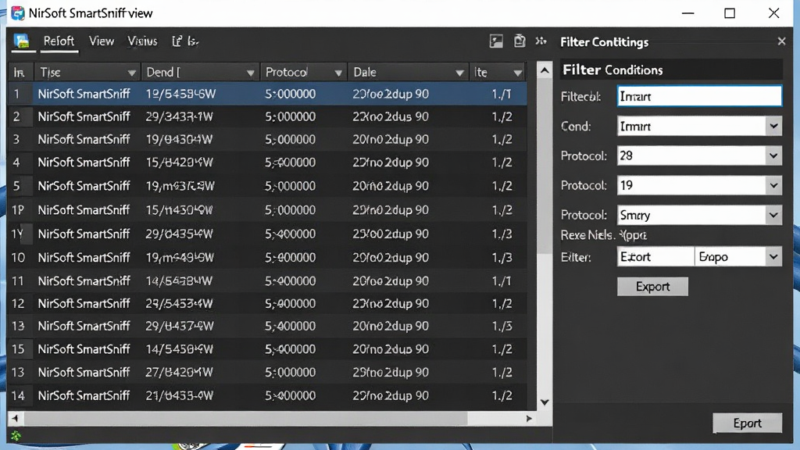Screen dimensions: 800x450
Task: Click the green status icon at the bottom left
Action: coord(16,436)
